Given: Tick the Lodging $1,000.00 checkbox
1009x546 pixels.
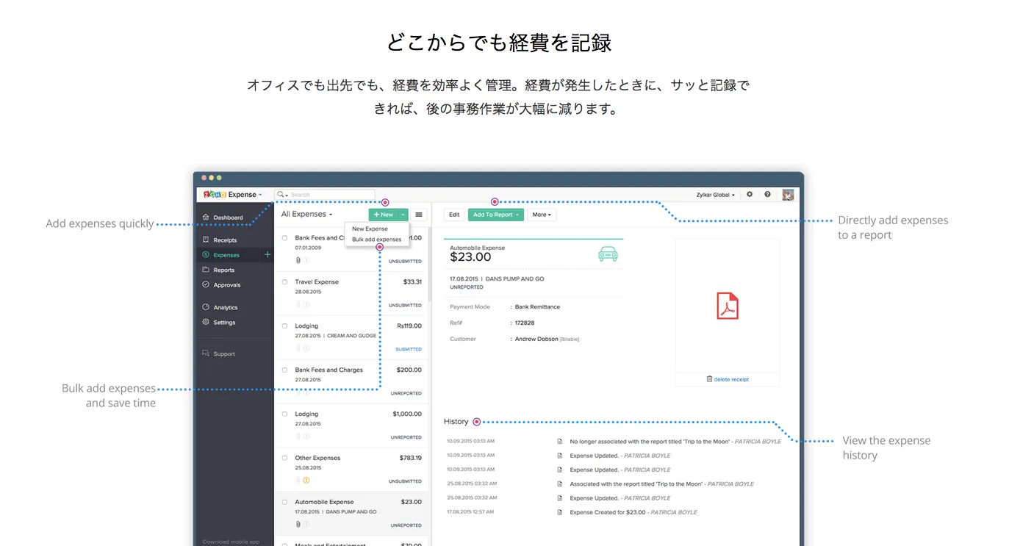Looking at the screenshot, I should [284, 414].
